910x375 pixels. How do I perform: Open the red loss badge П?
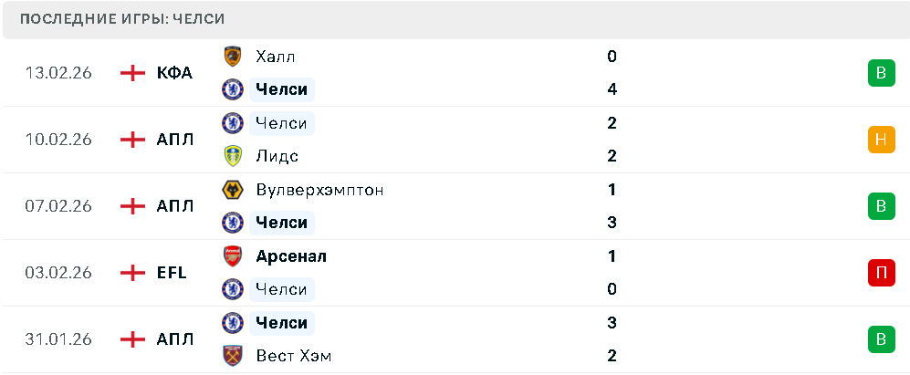881,273
